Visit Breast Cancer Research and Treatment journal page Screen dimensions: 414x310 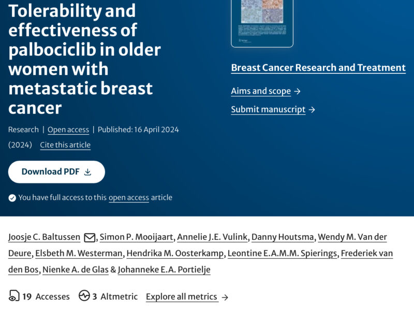(318, 67)
